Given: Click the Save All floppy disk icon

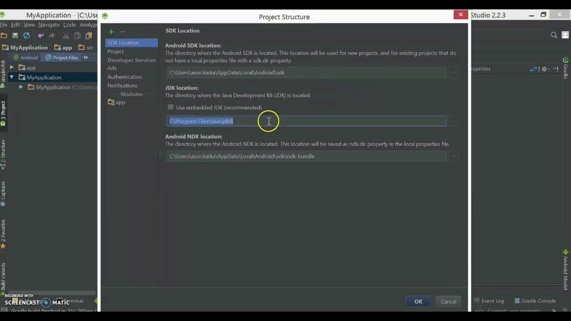Looking at the screenshot, I should [15, 36].
